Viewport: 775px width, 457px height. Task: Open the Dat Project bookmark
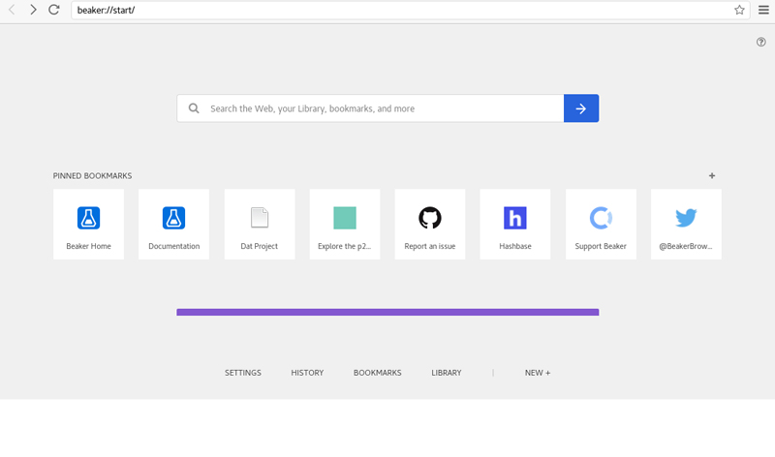pos(259,224)
